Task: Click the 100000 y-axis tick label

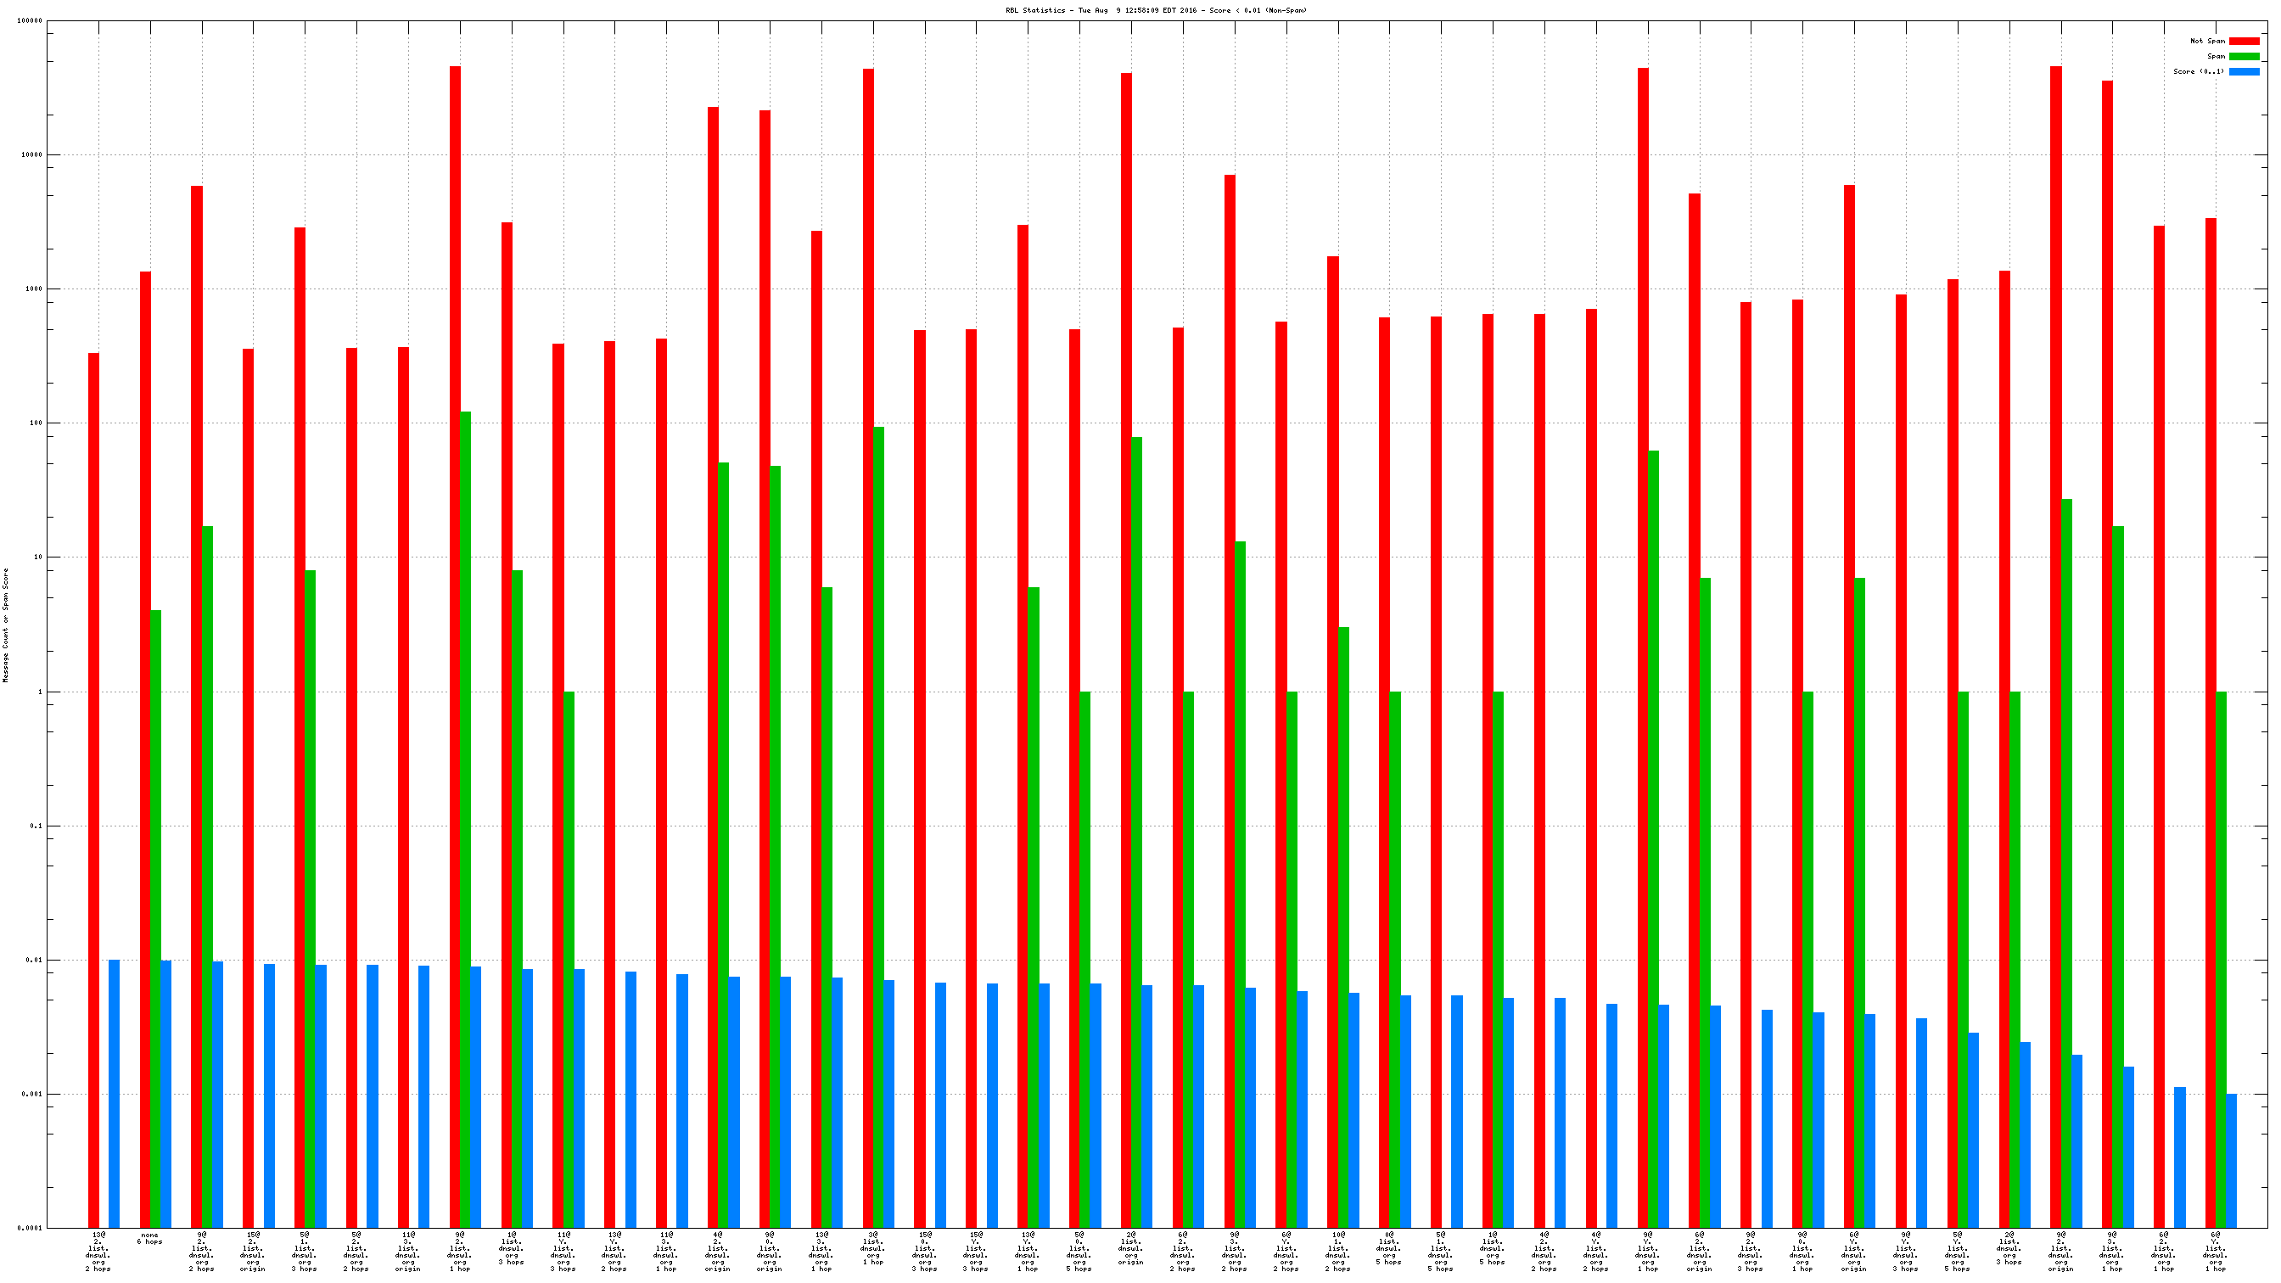Action: tap(29, 20)
